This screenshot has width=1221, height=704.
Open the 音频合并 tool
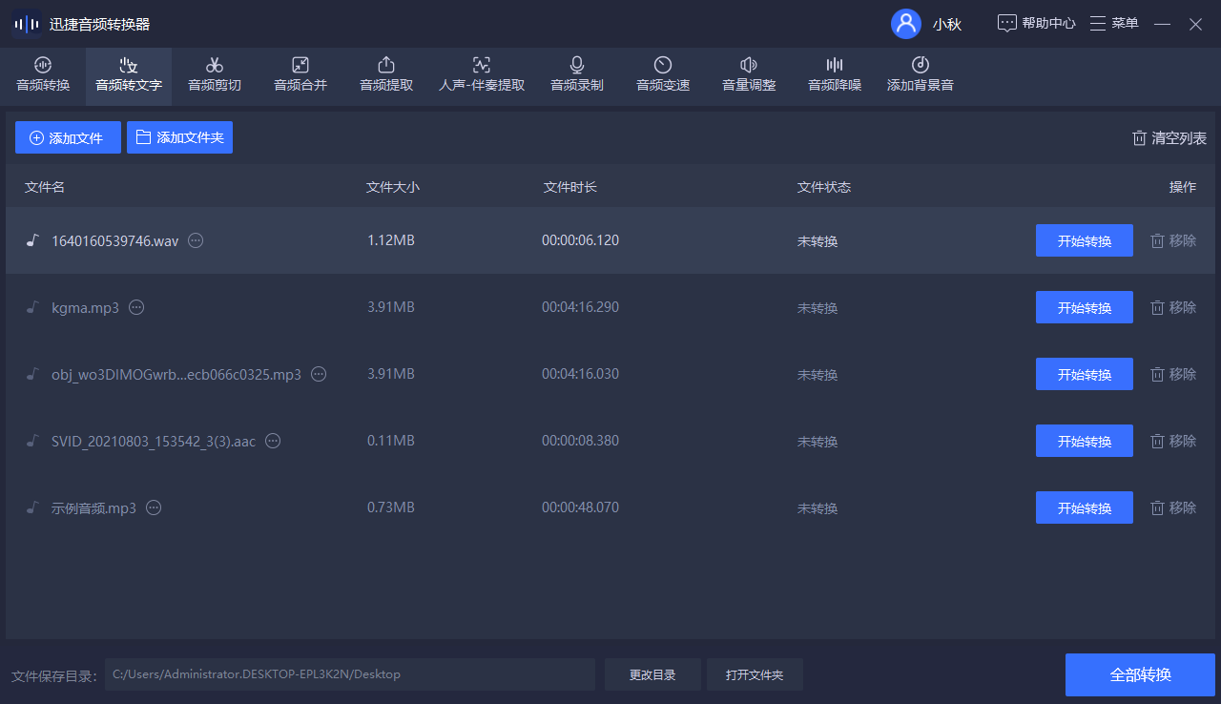[x=300, y=74]
